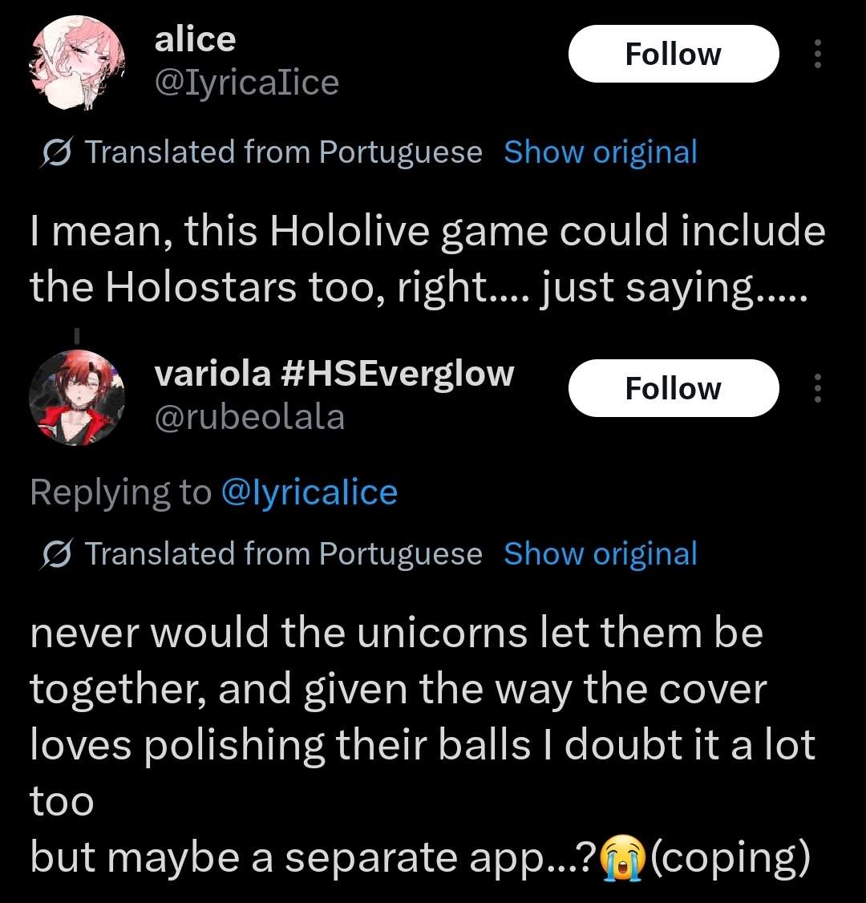This screenshot has width=866, height=903.
Task: Click the @IyricaIice handle
Action: pos(246,83)
